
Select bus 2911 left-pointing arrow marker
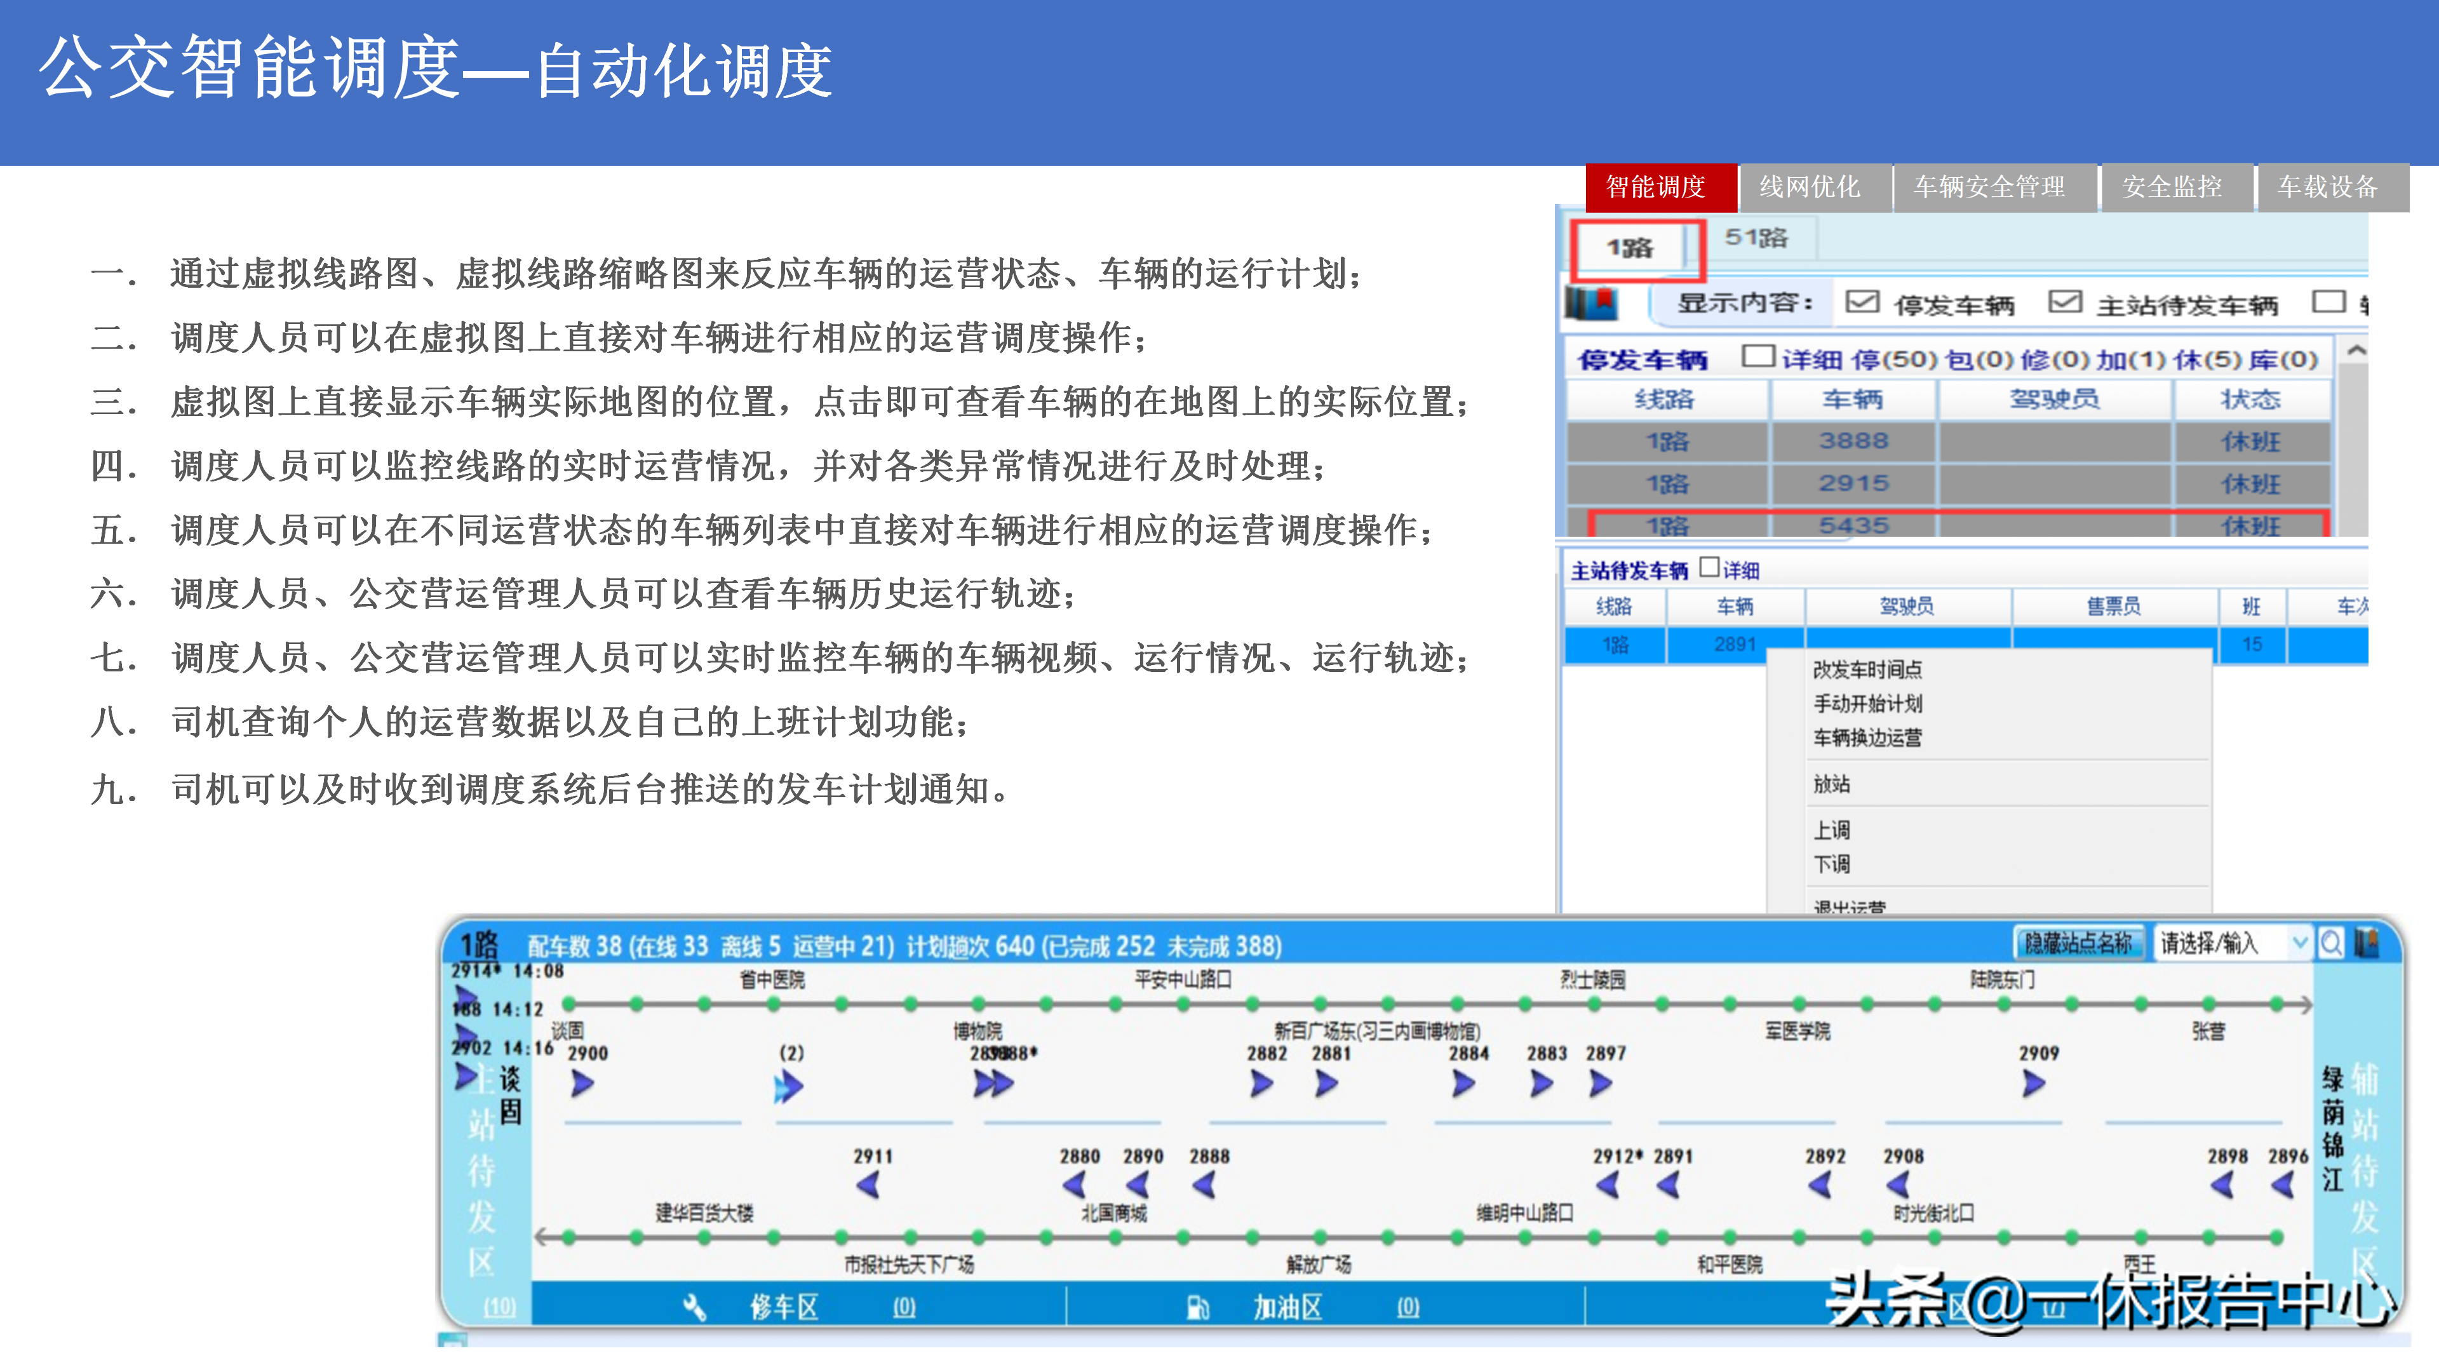coord(868,1185)
